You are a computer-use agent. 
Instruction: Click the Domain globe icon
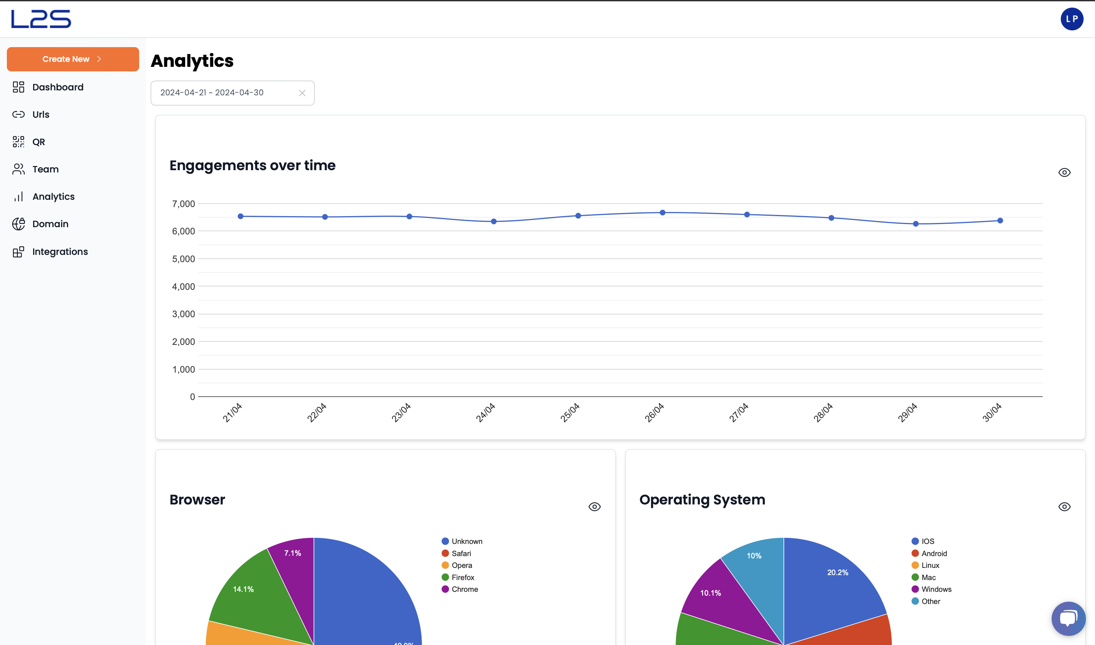[x=18, y=224]
